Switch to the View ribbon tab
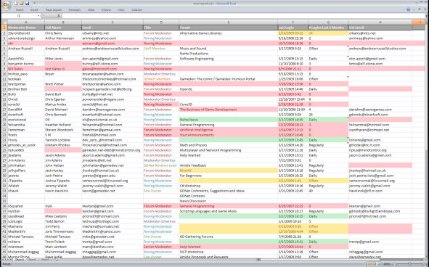The height and width of the screenshot is (267, 429). (121, 10)
